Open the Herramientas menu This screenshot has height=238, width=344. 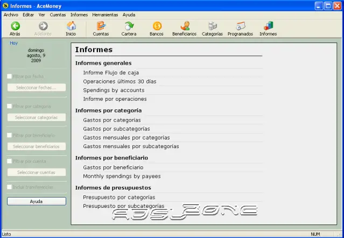(105, 15)
